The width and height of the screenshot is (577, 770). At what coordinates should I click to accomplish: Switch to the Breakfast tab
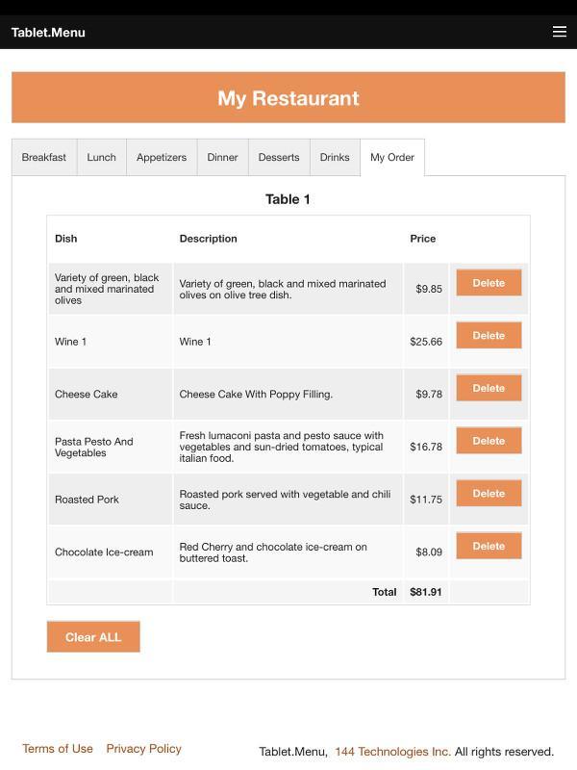coord(43,156)
